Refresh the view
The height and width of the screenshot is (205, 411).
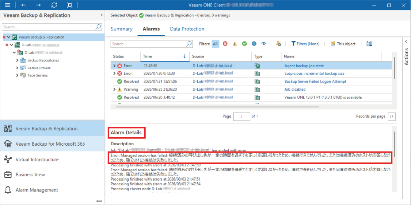(54, 5)
